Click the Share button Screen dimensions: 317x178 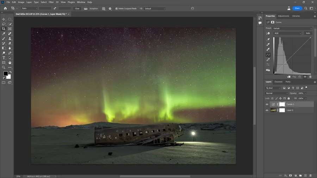click(x=297, y=8)
